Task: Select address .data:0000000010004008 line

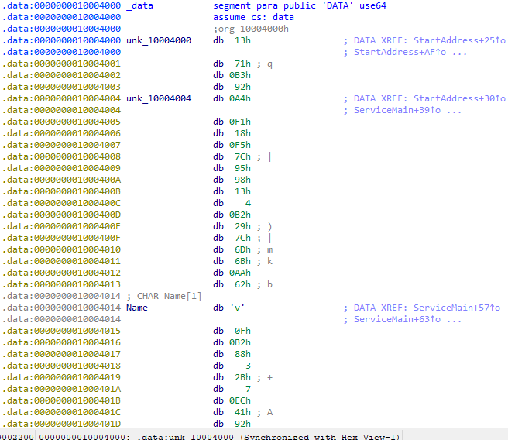Action: (60, 156)
